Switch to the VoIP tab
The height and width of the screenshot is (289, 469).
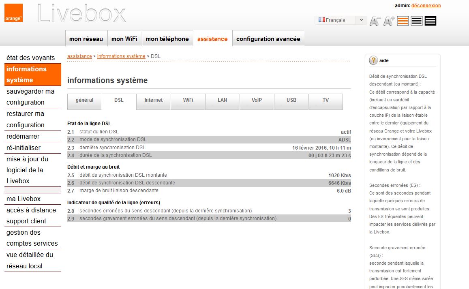point(257,101)
